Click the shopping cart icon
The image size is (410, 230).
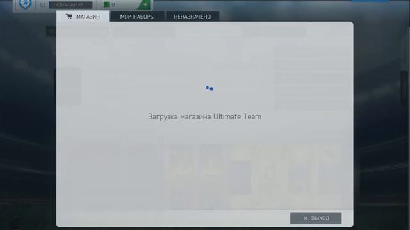click(69, 17)
